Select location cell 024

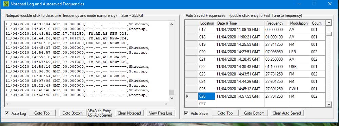pos(207,82)
